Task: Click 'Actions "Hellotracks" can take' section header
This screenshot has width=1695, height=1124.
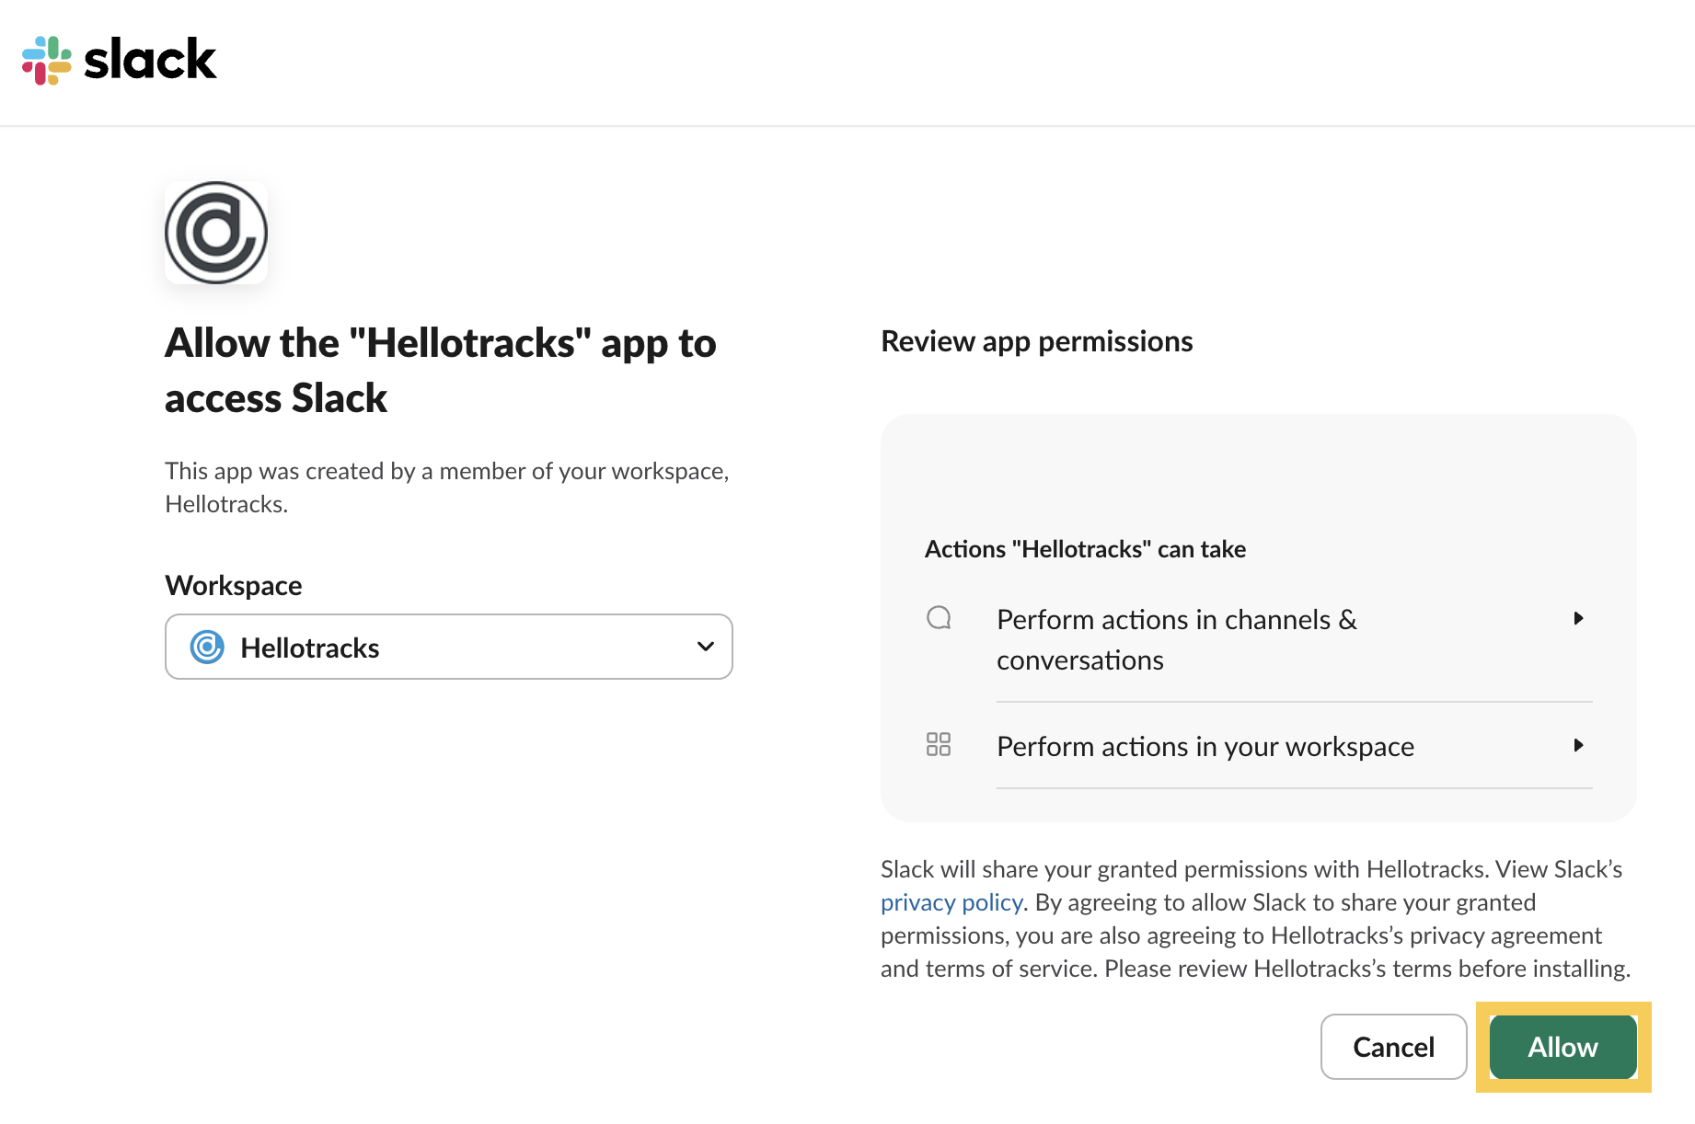Action: [x=1085, y=549]
